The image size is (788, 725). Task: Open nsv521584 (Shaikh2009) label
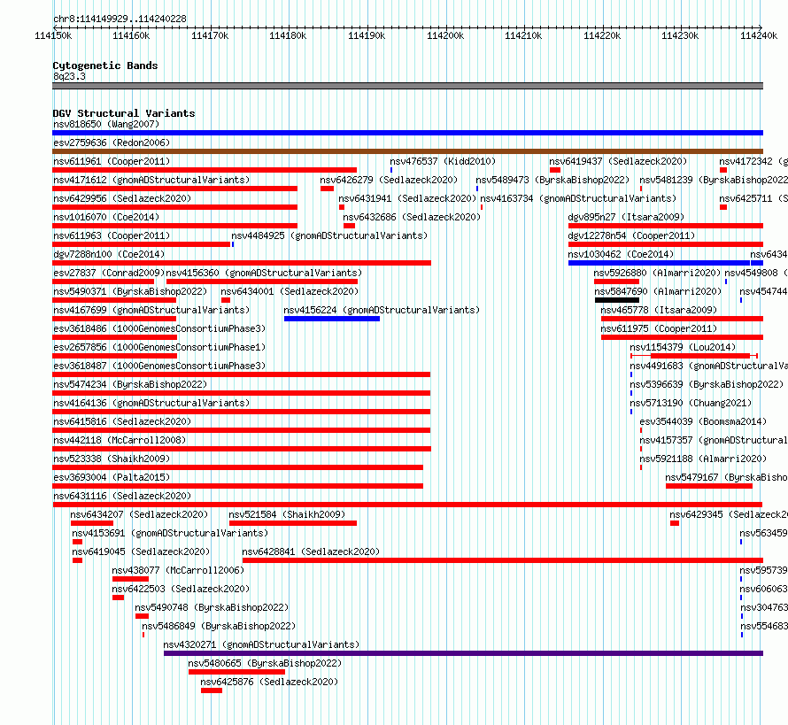[x=287, y=514]
